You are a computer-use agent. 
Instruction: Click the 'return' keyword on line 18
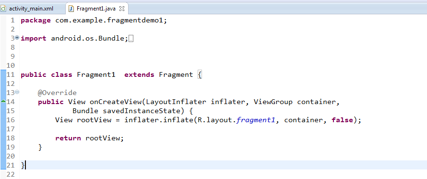pyautogui.click(x=68, y=138)
